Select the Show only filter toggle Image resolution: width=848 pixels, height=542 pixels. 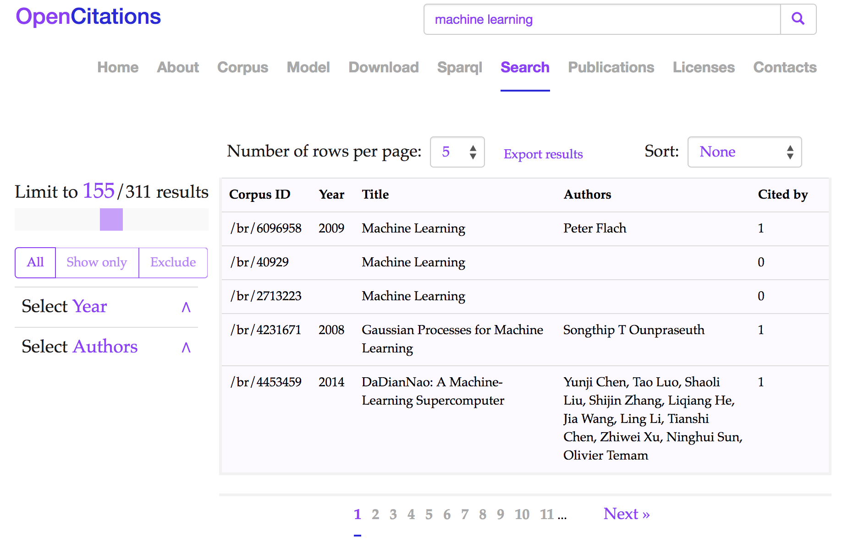point(97,262)
